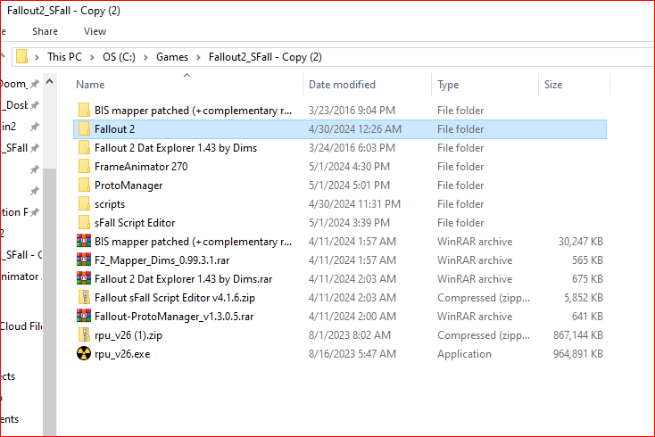655x437 pixels.
Task: Click the size value '30,247 KB'
Action: (581, 242)
